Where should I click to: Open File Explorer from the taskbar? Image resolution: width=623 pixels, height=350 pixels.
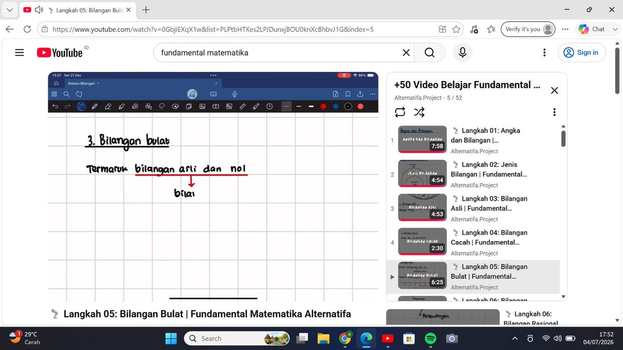pos(323,339)
